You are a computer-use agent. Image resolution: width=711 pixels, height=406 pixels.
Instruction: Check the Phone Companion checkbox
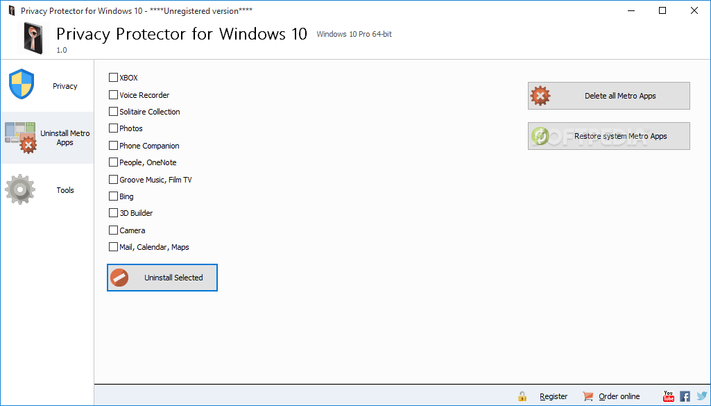pos(113,146)
